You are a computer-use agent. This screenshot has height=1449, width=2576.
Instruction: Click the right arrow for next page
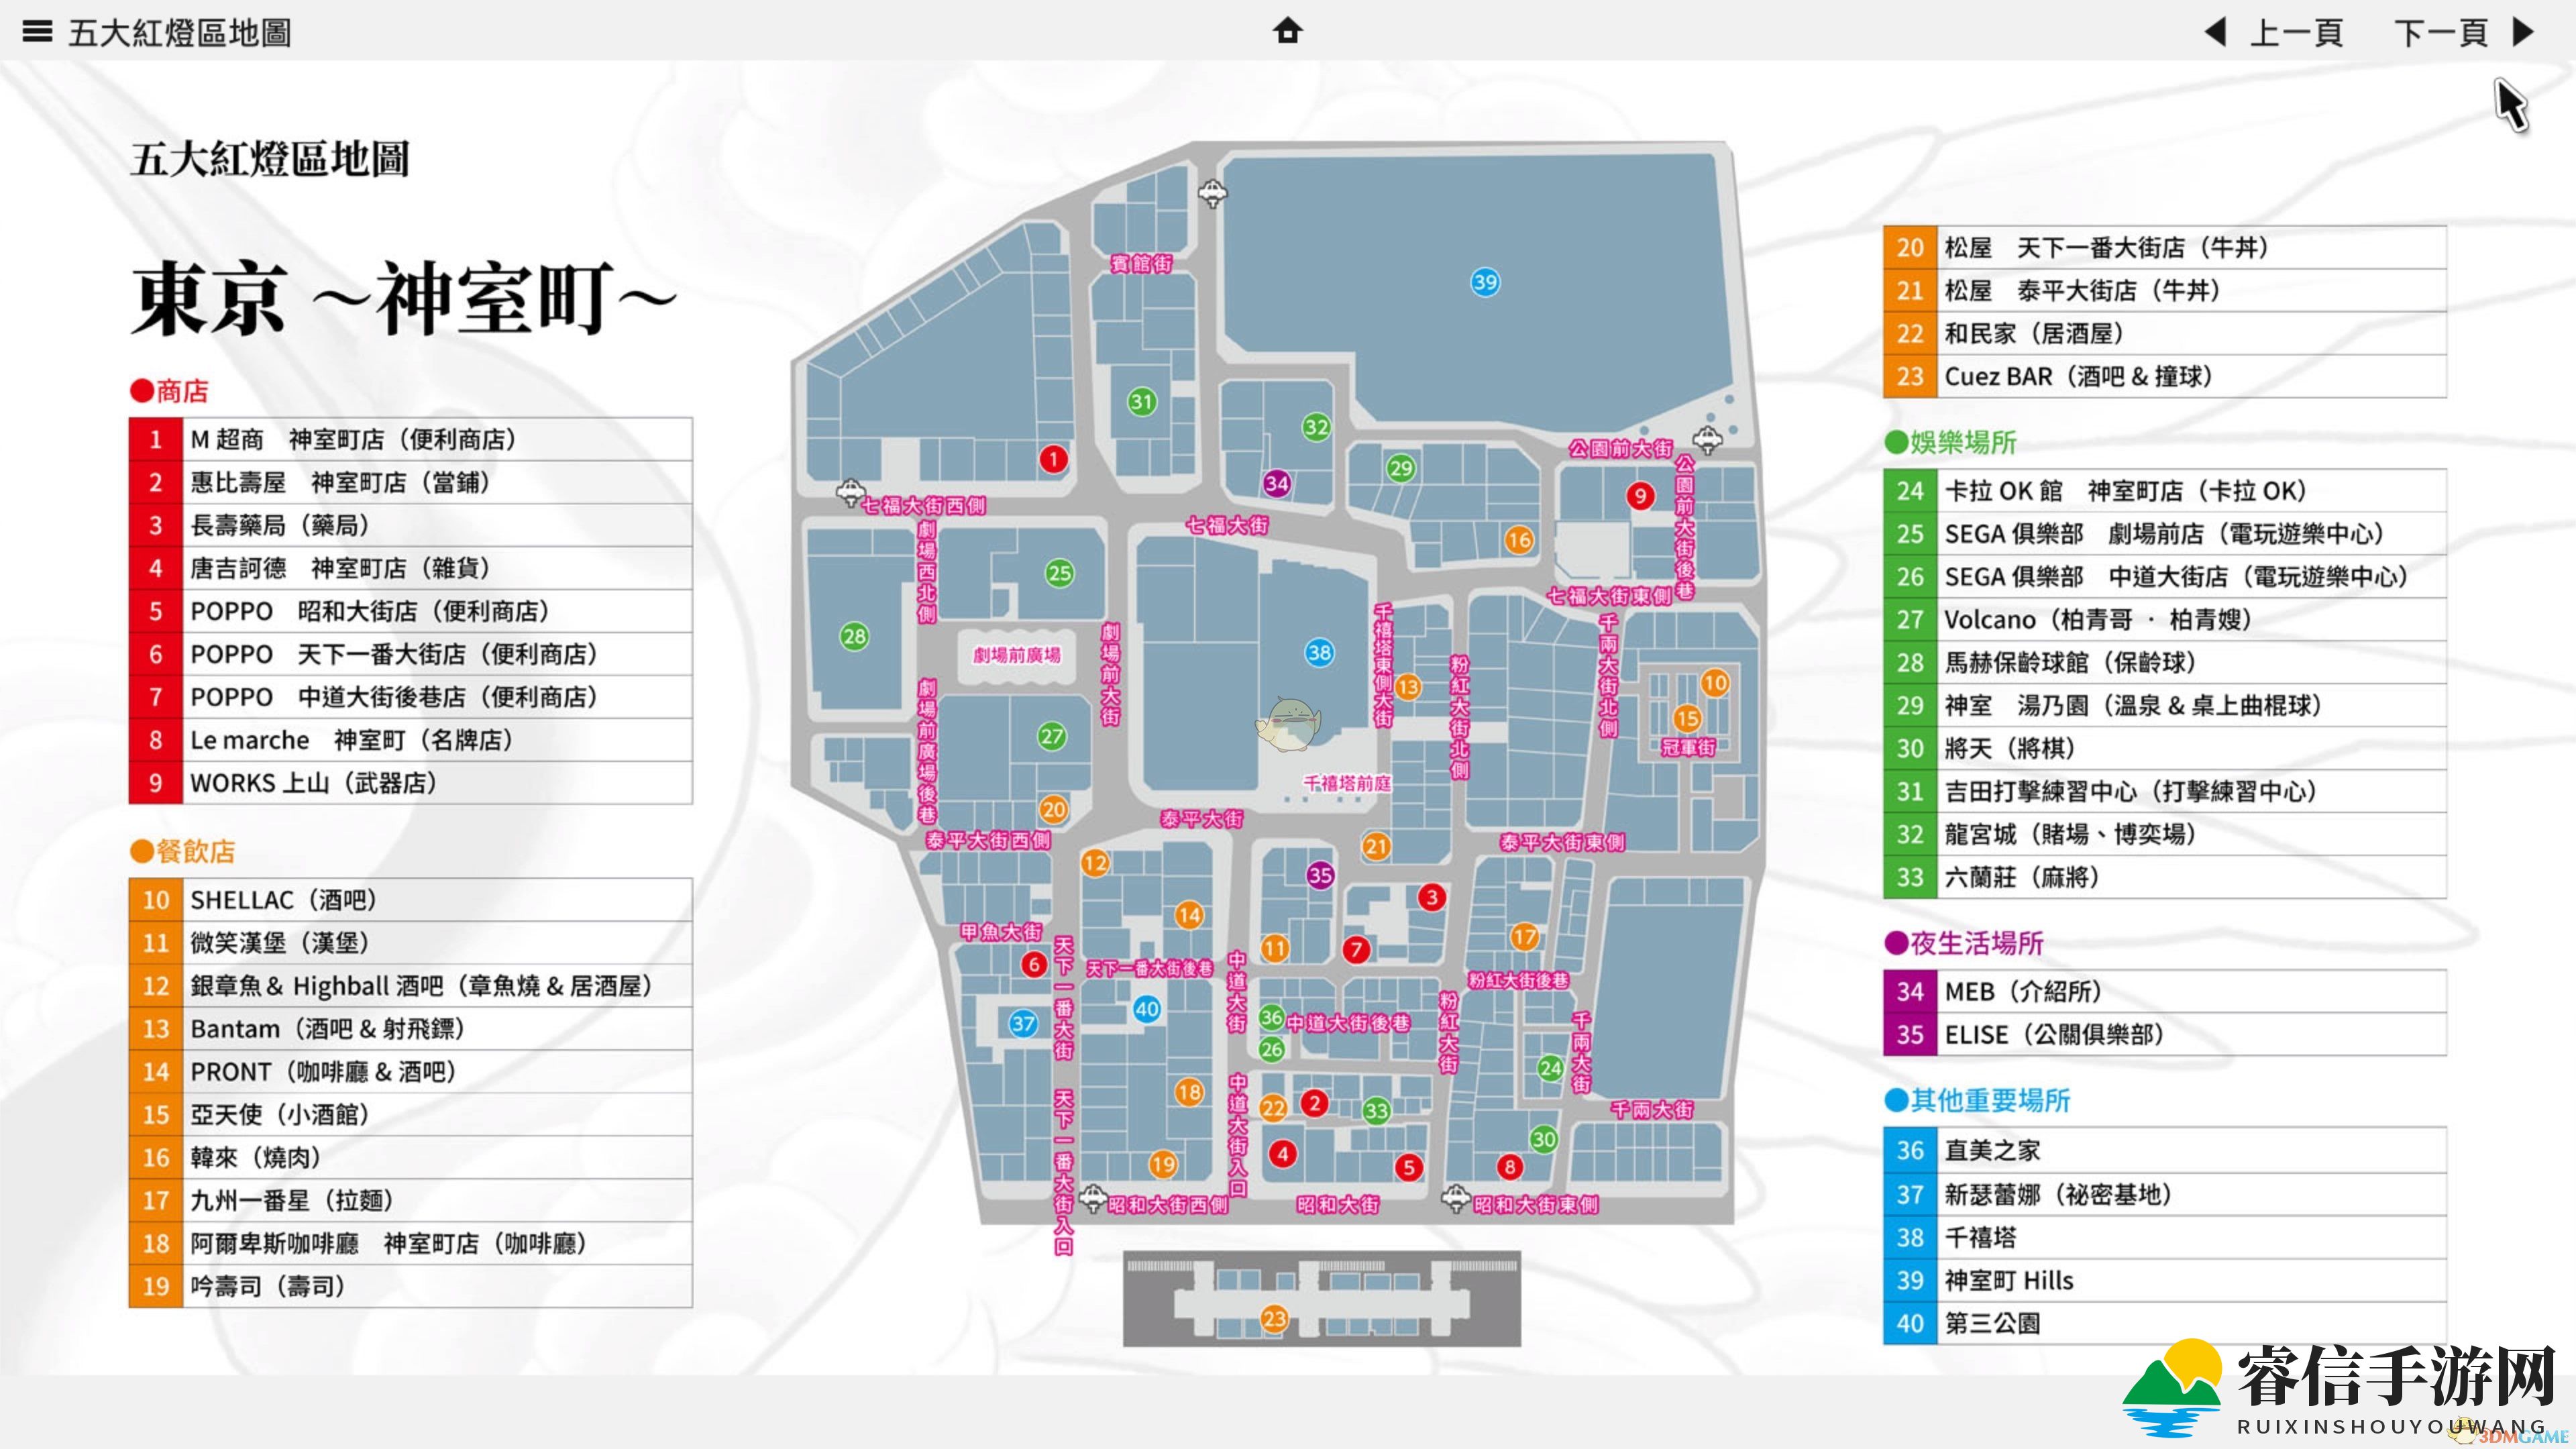[x=2523, y=32]
